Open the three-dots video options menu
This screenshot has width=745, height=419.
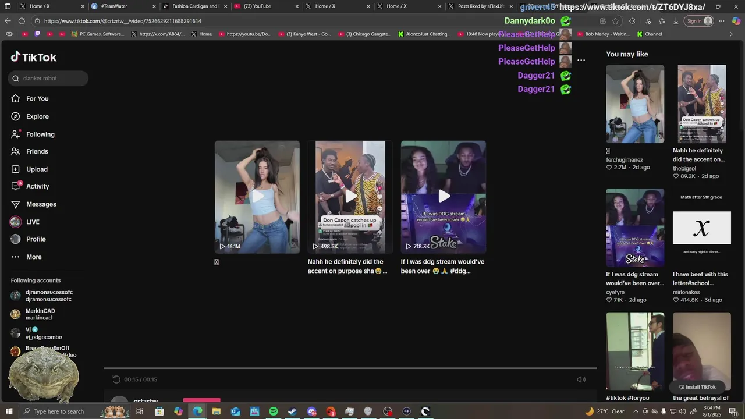pos(581,61)
